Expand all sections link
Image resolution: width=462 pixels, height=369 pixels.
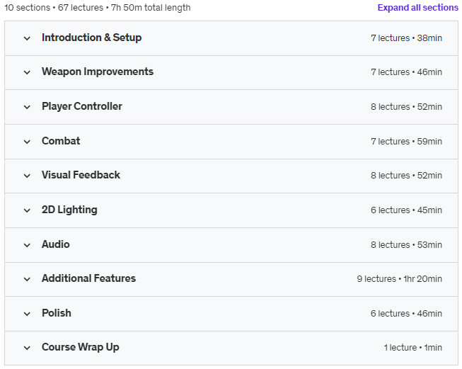(x=418, y=8)
